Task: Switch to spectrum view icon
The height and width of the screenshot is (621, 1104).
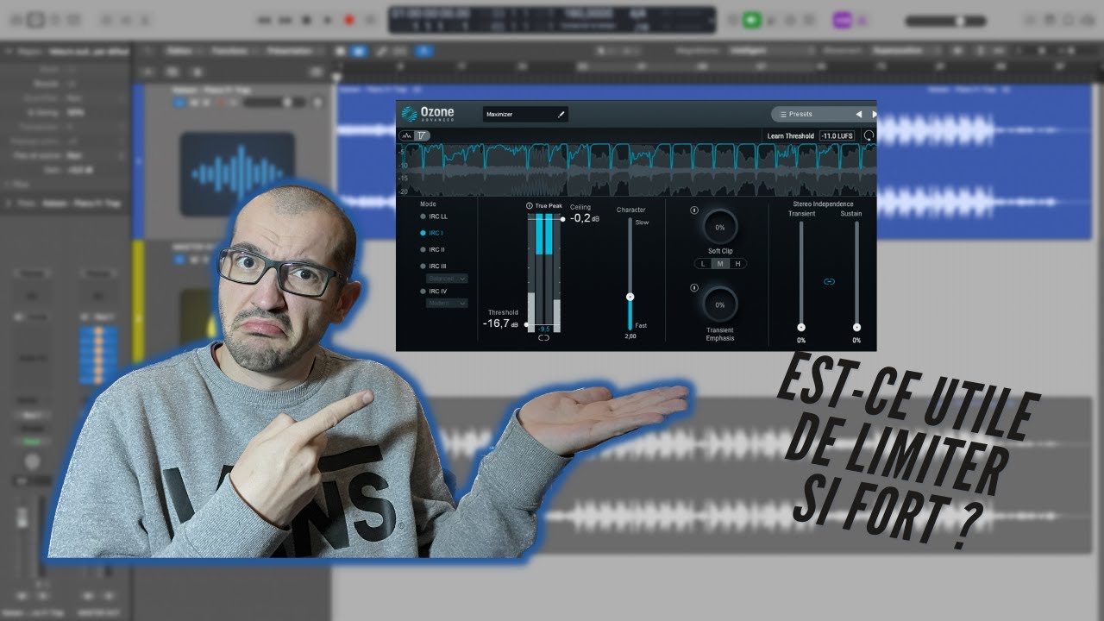Action: tap(406, 135)
